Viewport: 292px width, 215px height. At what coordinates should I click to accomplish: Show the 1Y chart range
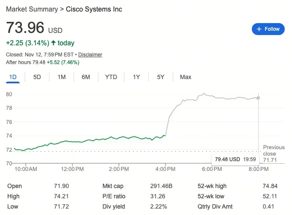pyautogui.click(x=136, y=77)
